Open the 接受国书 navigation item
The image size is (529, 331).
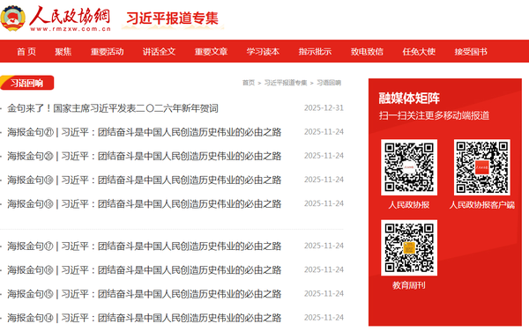(x=471, y=52)
